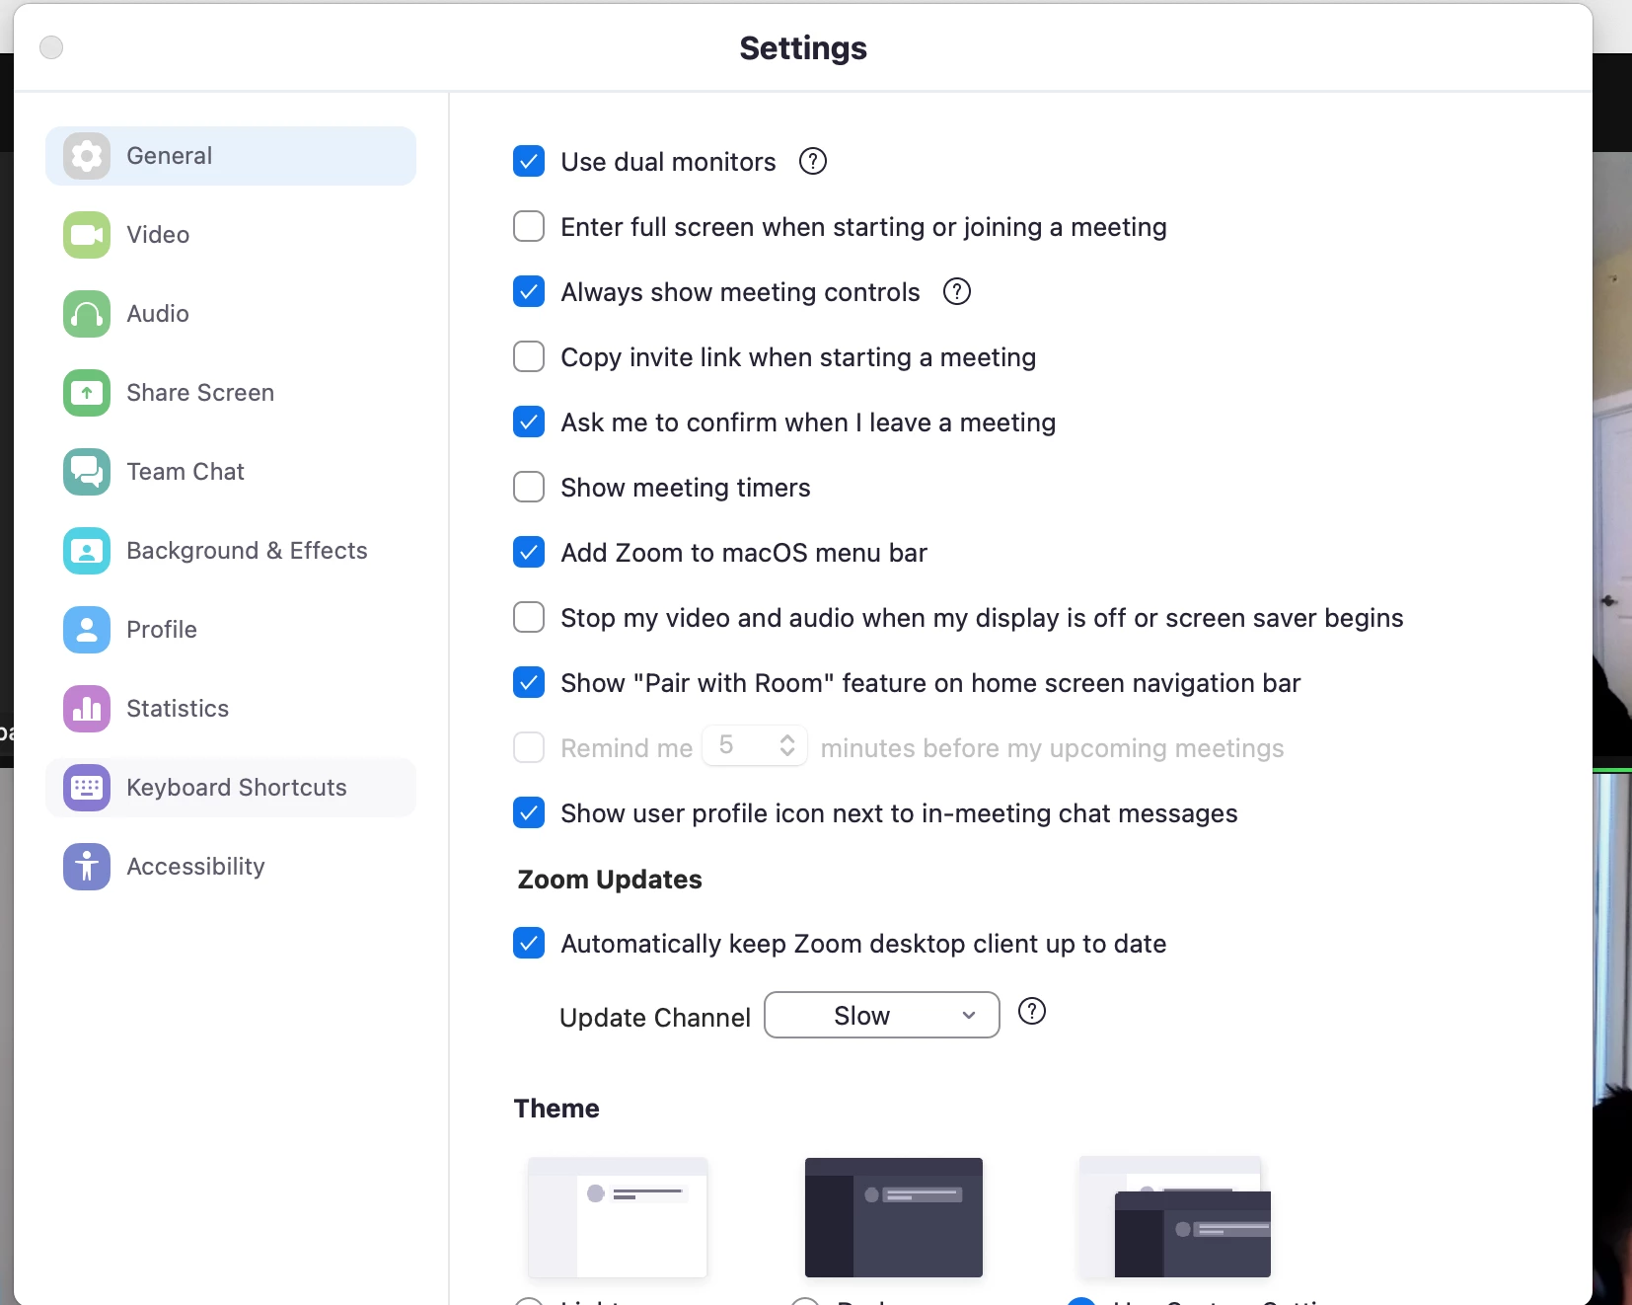Enable stop video and audio when display off
The image size is (1632, 1305).
point(529,617)
